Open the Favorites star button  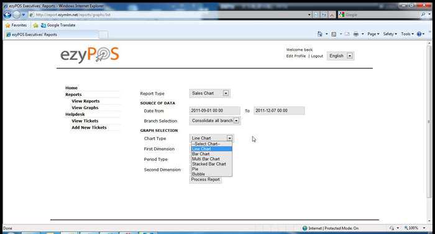coord(16,25)
